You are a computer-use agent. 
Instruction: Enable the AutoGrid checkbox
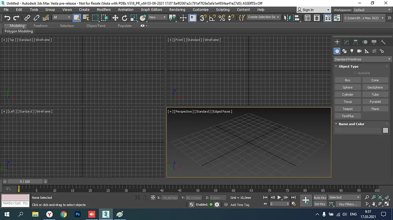point(355,73)
